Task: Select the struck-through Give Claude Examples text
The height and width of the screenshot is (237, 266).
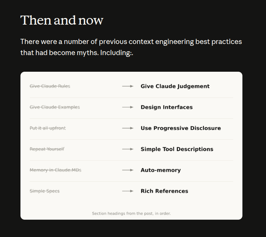Action: coord(55,107)
